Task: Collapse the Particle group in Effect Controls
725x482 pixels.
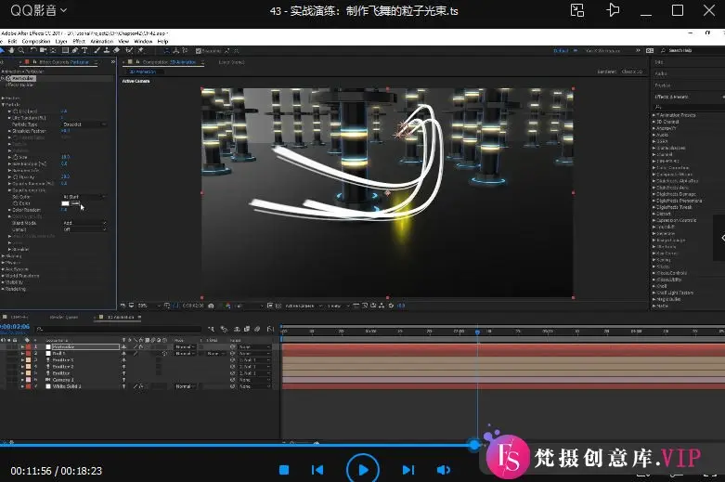Action: pos(3,105)
